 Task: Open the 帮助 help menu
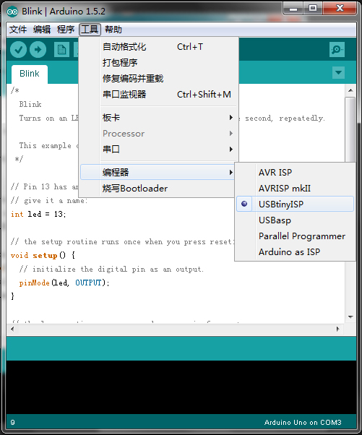point(113,30)
